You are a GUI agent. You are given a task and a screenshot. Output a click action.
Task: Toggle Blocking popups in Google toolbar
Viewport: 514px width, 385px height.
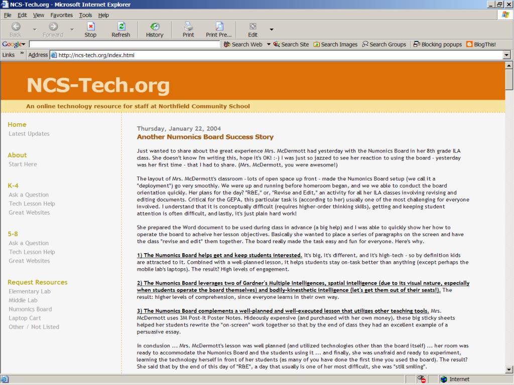(x=438, y=44)
